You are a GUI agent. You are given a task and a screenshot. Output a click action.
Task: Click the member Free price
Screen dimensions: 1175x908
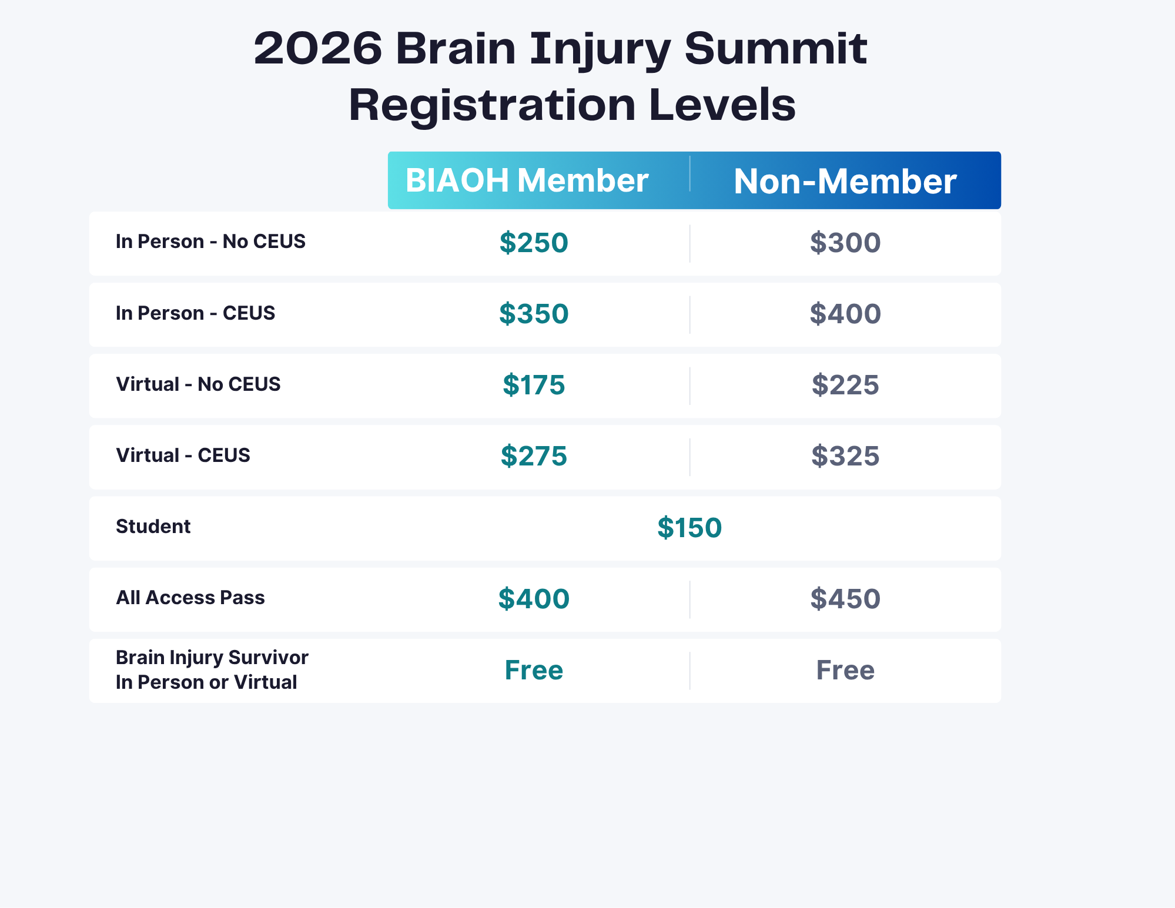[x=534, y=670]
